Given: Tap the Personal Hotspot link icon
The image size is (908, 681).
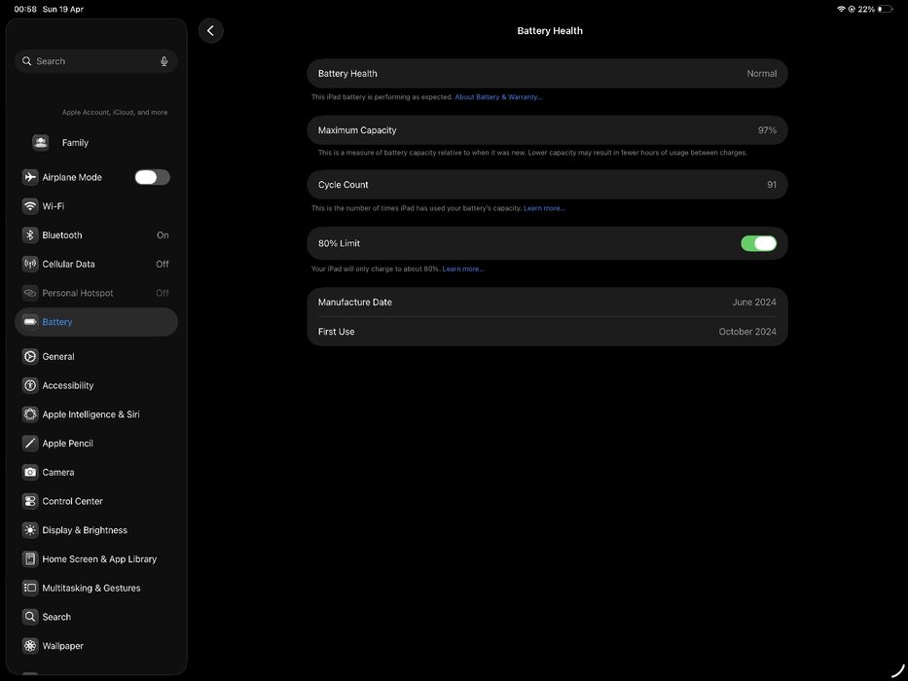Looking at the screenshot, I should click(30, 293).
